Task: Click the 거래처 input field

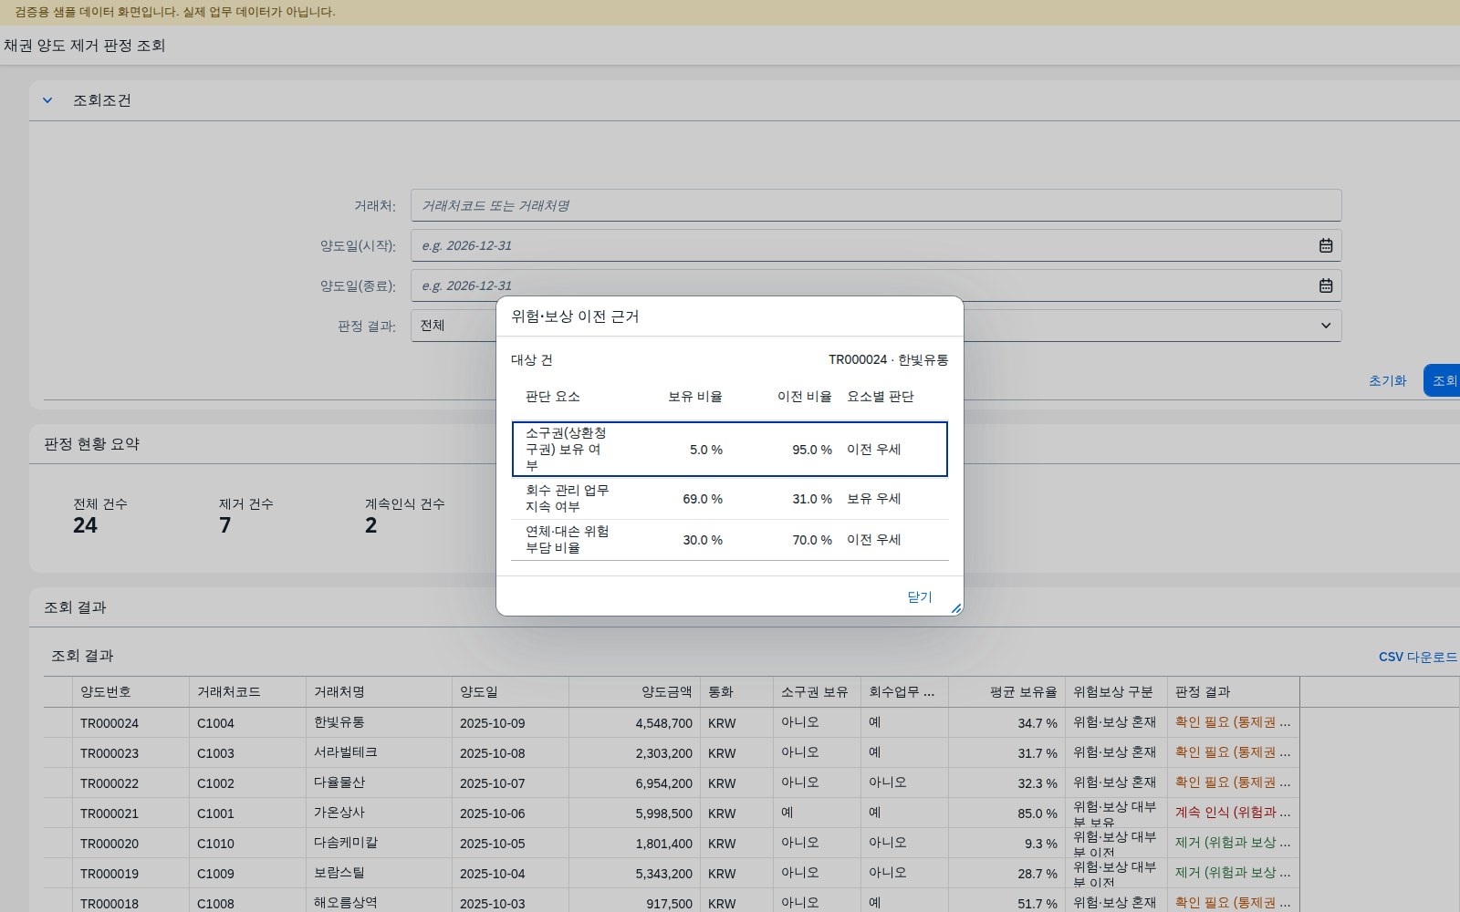Action: 876,205
